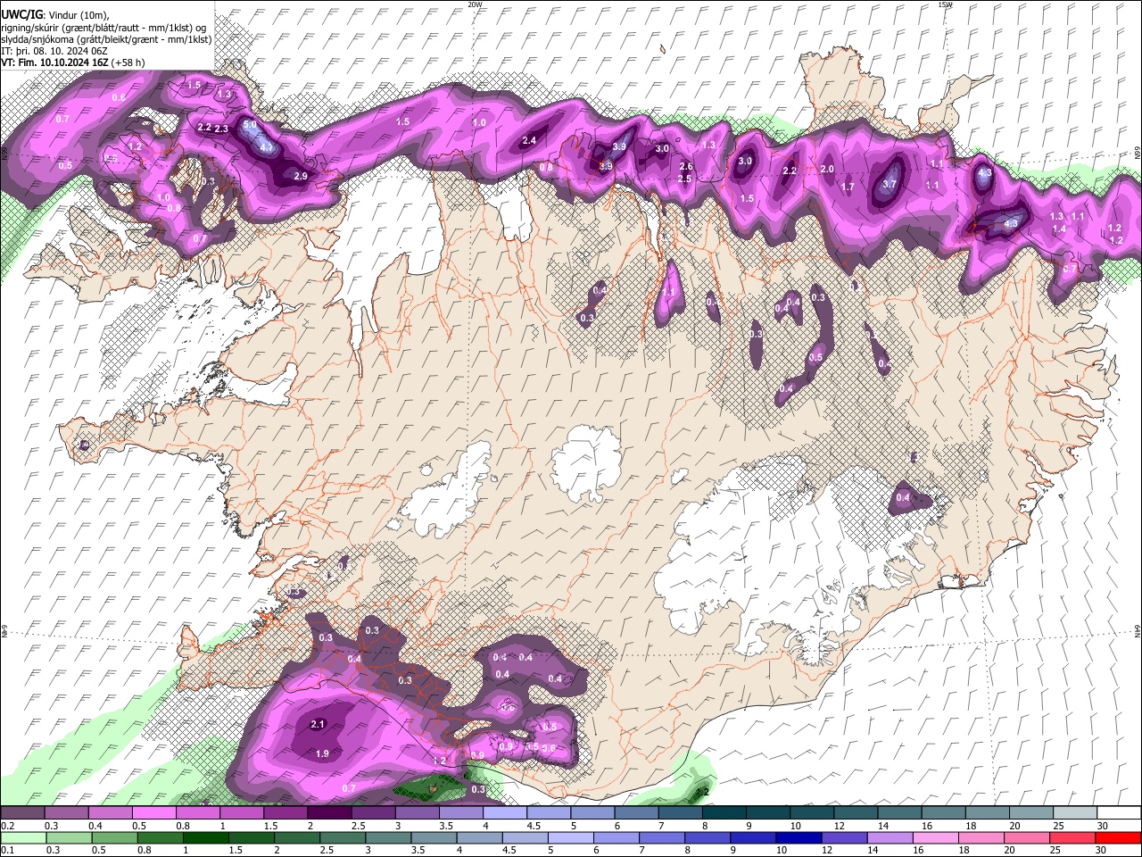
Task: Click the 1.4 value on northeast band
Action: tap(1059, 229)
